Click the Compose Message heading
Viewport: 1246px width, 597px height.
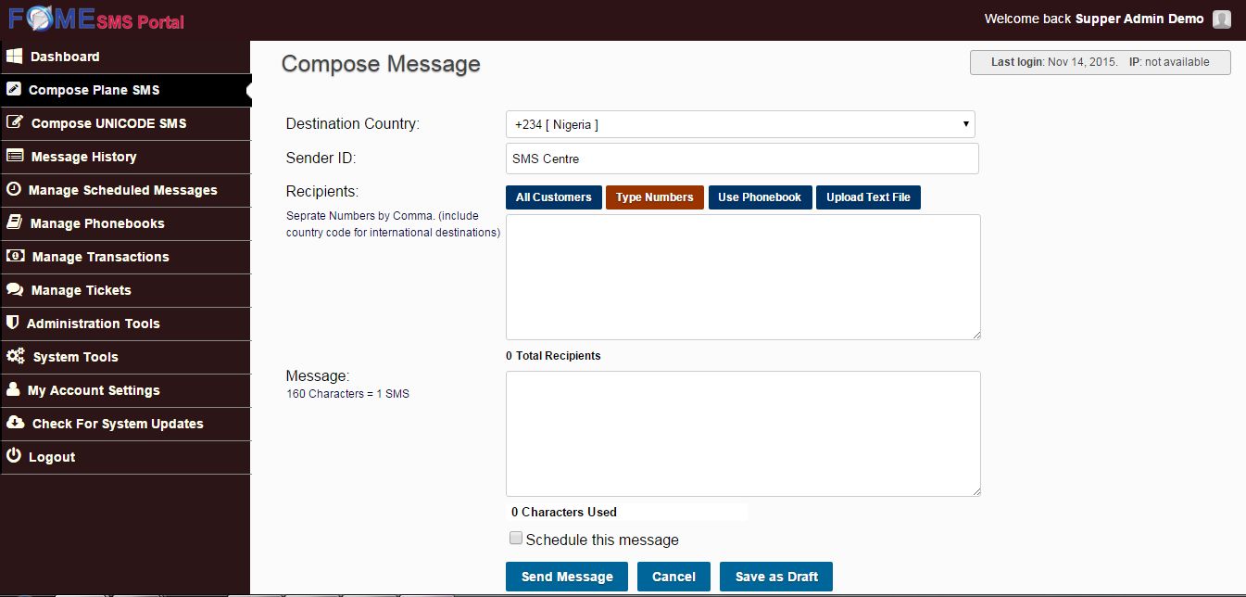pos(381,64)
